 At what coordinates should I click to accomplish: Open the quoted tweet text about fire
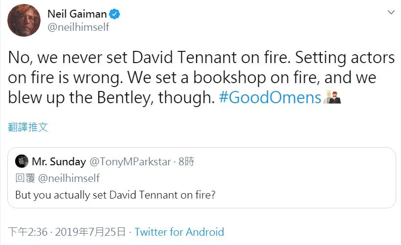point(115,195)
